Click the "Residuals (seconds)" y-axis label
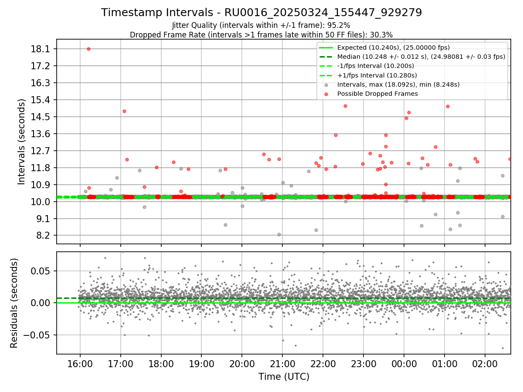This screenshot has height=392, width=523. point(14,303)
